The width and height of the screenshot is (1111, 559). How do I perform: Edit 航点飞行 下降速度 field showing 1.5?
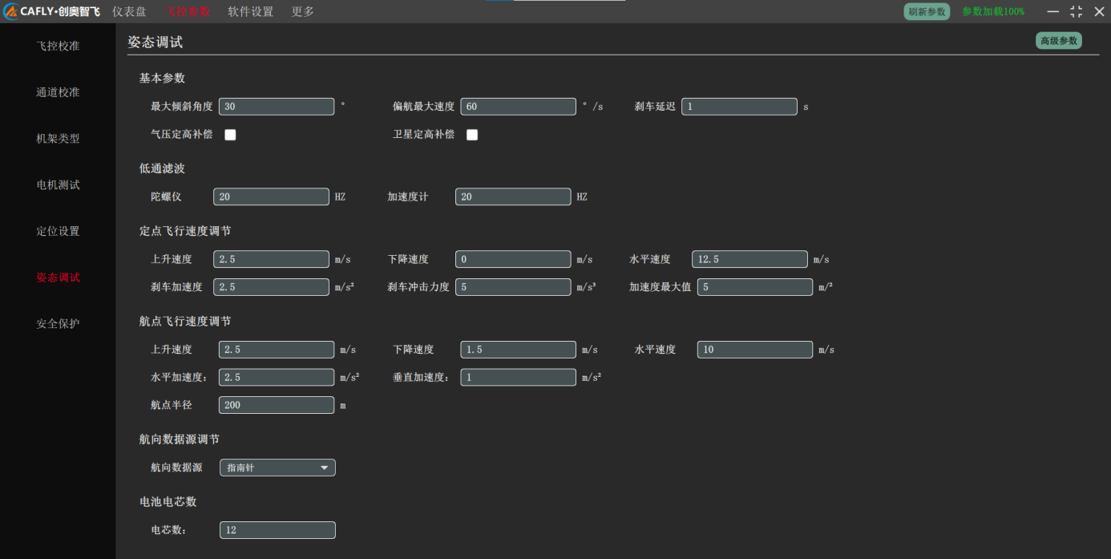pos(519,350)
